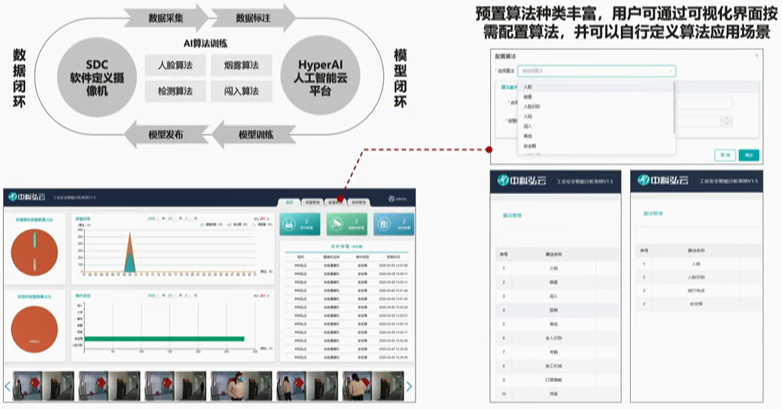This screenshot has height=409, width=782.
Task: Click the 数据采集 arrow in the loop diagram
Action: click(166, 18)
